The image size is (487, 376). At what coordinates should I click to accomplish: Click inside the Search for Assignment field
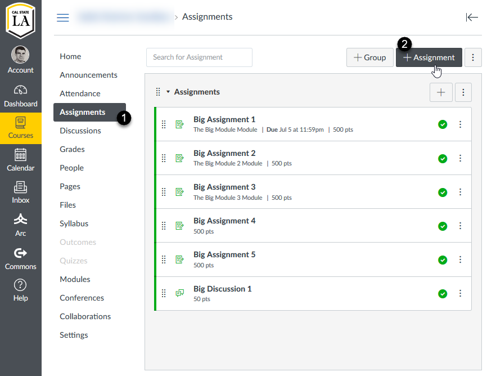(x=199, y=57)
